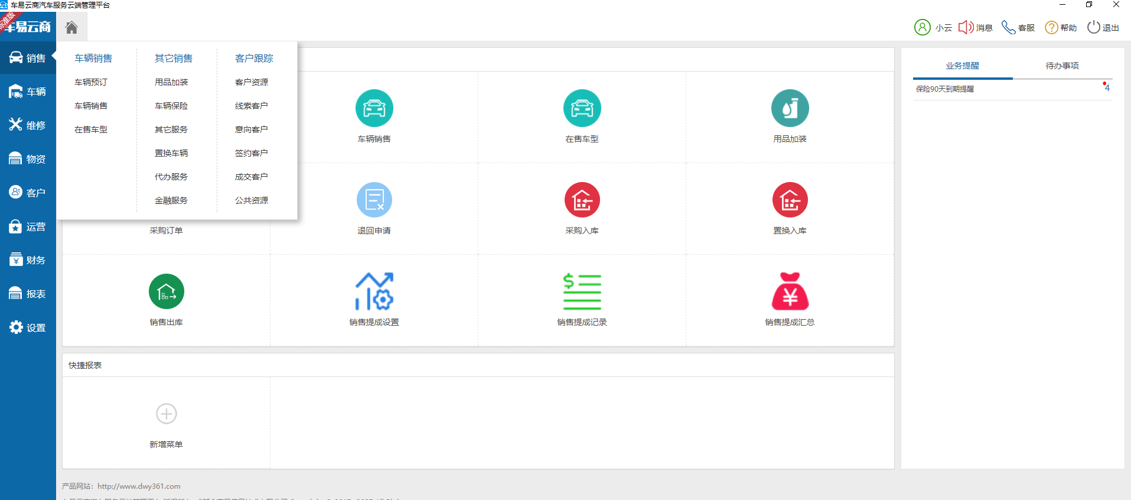
Task: Switch to the 业务提醒 tab
Action: click(963, 66)
